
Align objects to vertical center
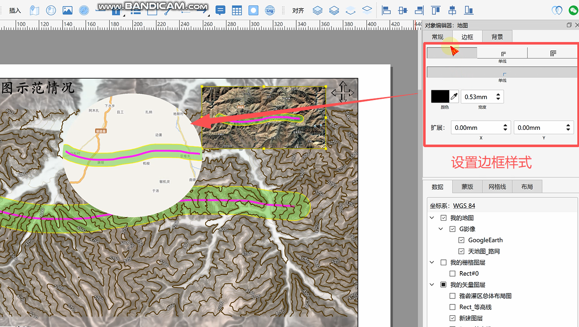(x=452, y=11)
